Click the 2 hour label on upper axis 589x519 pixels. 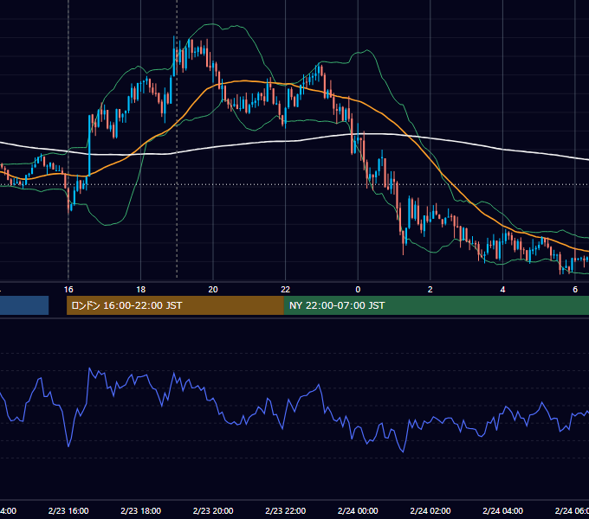click(430, 290)
